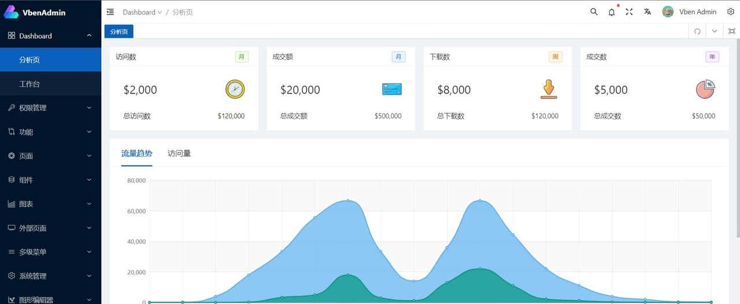Open the language translation icon
740x304 pixels.
click(647, 12)
